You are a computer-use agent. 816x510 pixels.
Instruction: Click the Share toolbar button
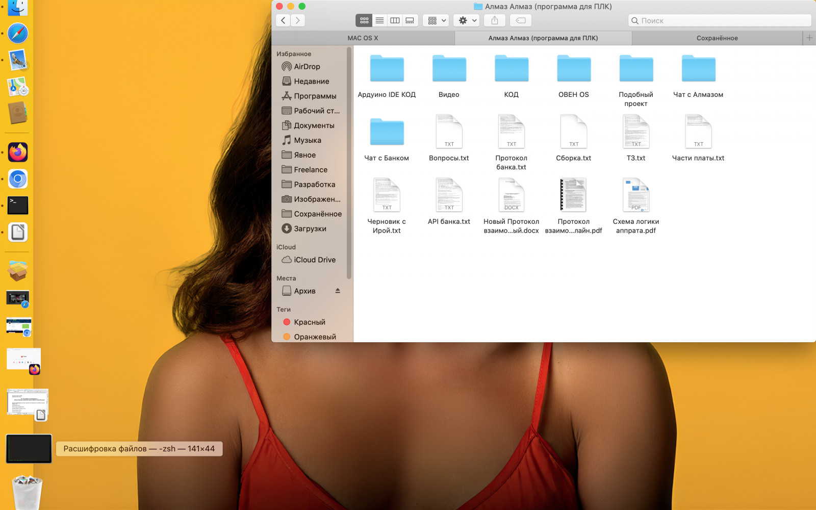pyautogui.click(x=495, y=20)
